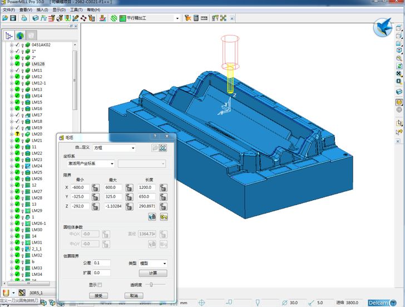405x307 pixels.
Task: Click the print icon in main toolbar
Action: pos(24,18)
